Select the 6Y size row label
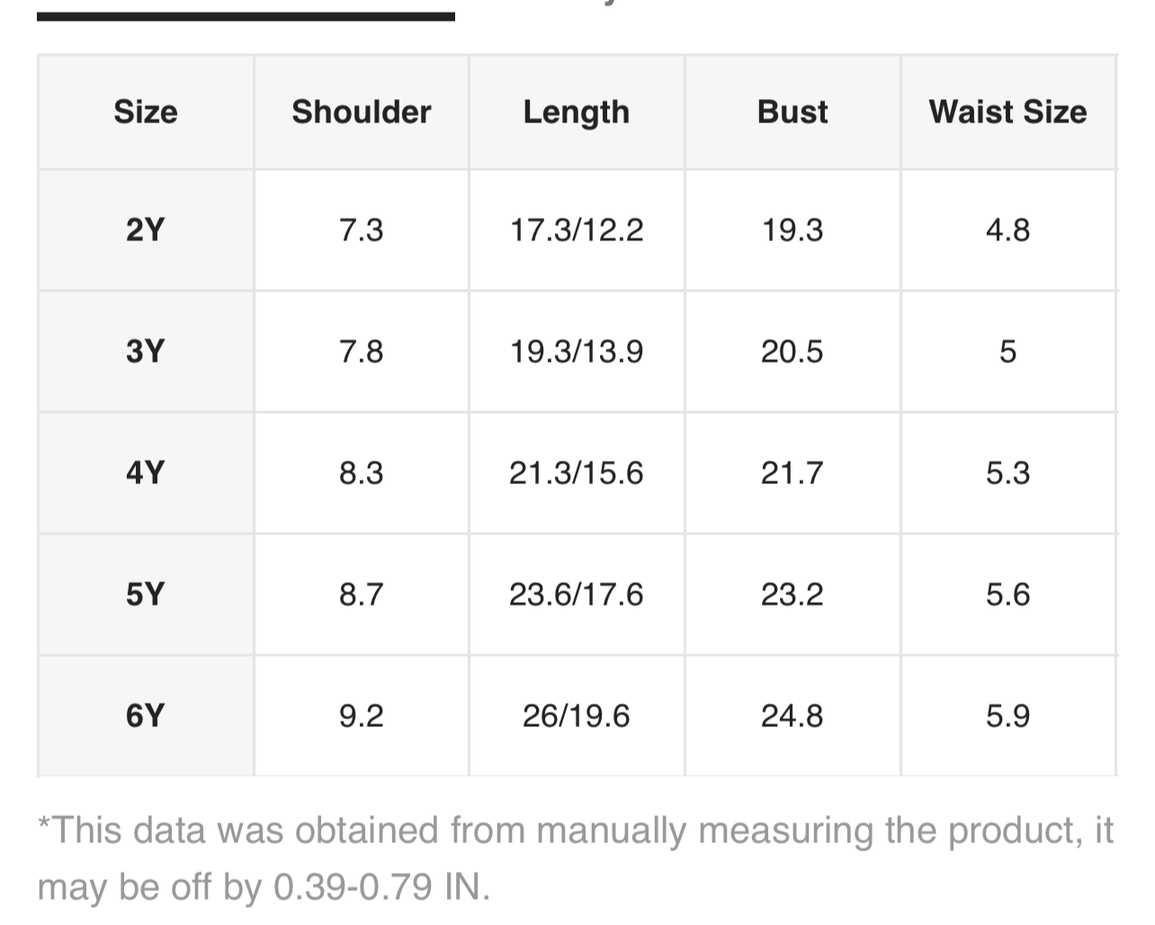The width and height of the screenshot is (1155, 925). (146, 715)
